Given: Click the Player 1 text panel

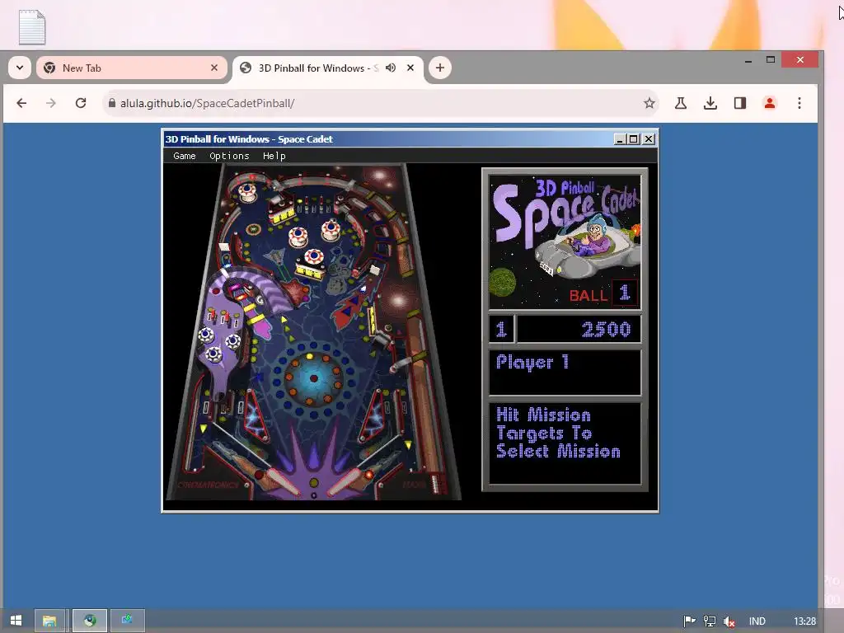Looking at the screenshot, I should pyautogui.click(x=565, y=373).
